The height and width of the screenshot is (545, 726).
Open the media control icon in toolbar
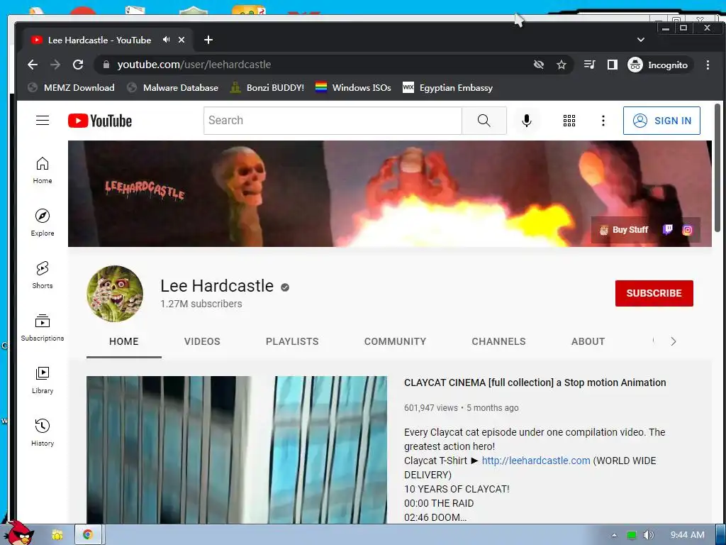pyautogui.click(x=589, y=65)
